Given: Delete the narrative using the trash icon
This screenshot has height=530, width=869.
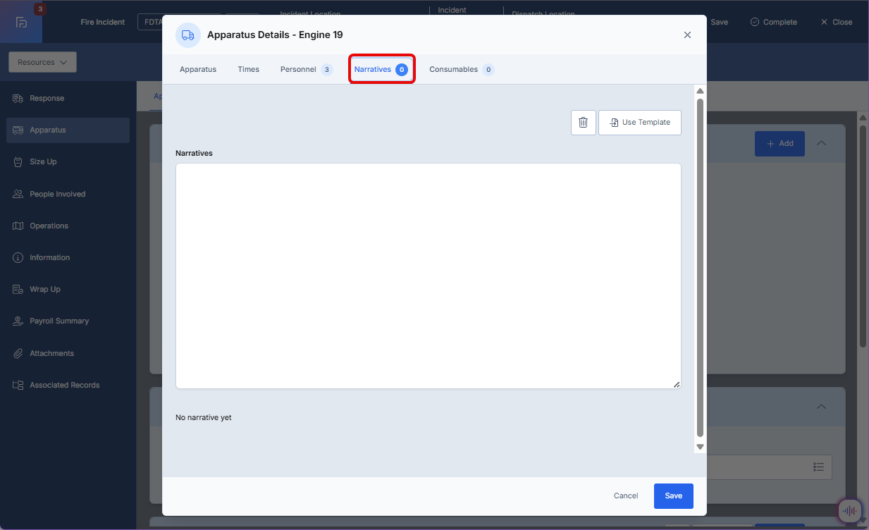Looking at the screenshot, I should pos(584,123).
